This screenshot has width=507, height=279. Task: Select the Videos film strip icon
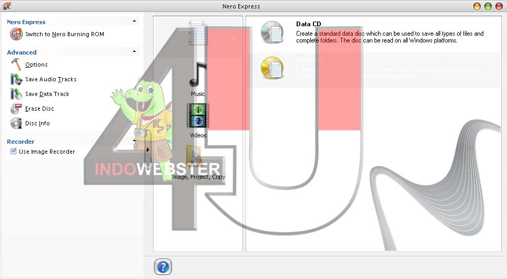(198, 115)
